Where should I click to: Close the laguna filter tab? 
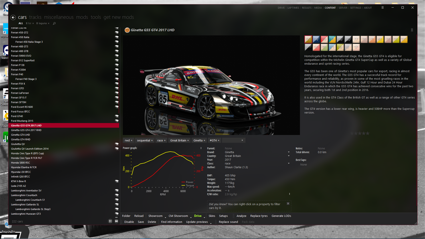[48, 24]
